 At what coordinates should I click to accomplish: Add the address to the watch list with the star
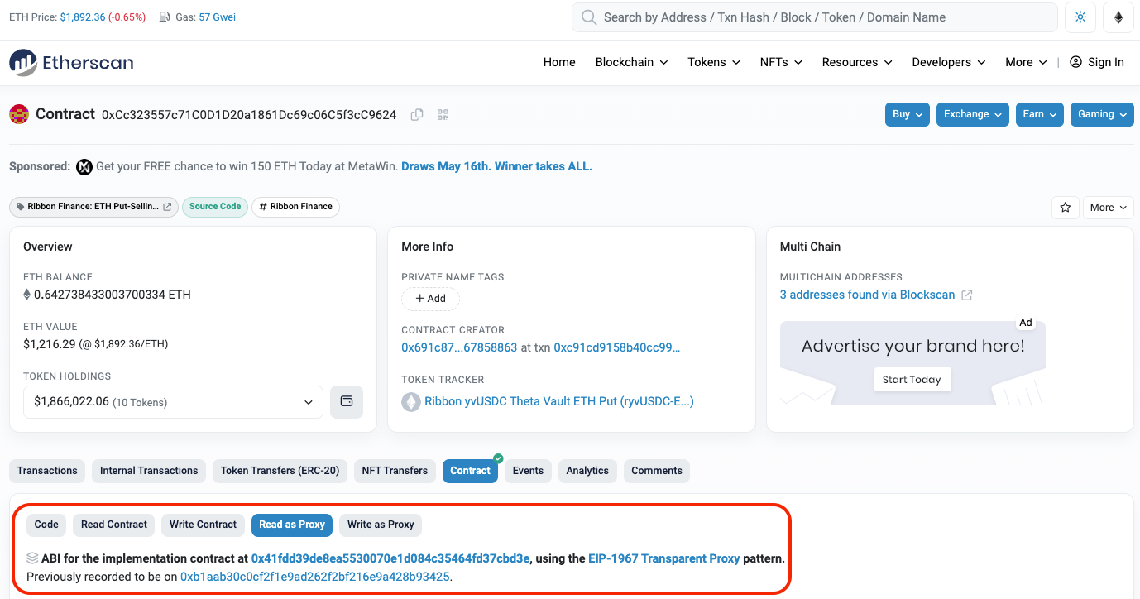(1065, 208)
